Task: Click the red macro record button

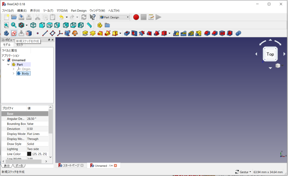Action: point(136,17)
